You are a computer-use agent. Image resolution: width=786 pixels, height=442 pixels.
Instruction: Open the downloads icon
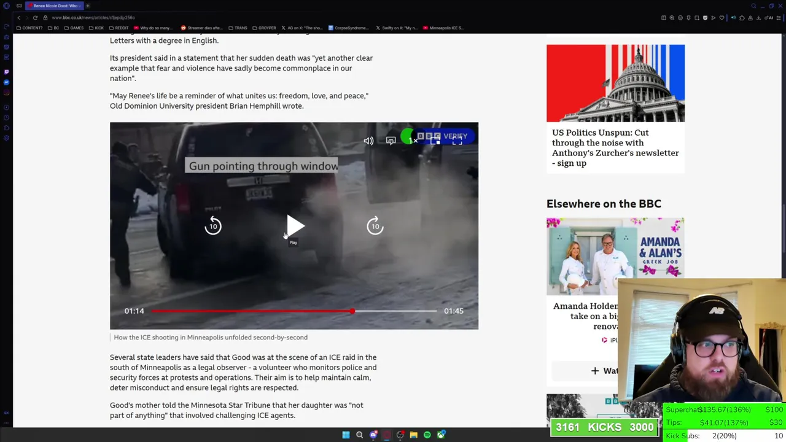[x=758, y=18]
